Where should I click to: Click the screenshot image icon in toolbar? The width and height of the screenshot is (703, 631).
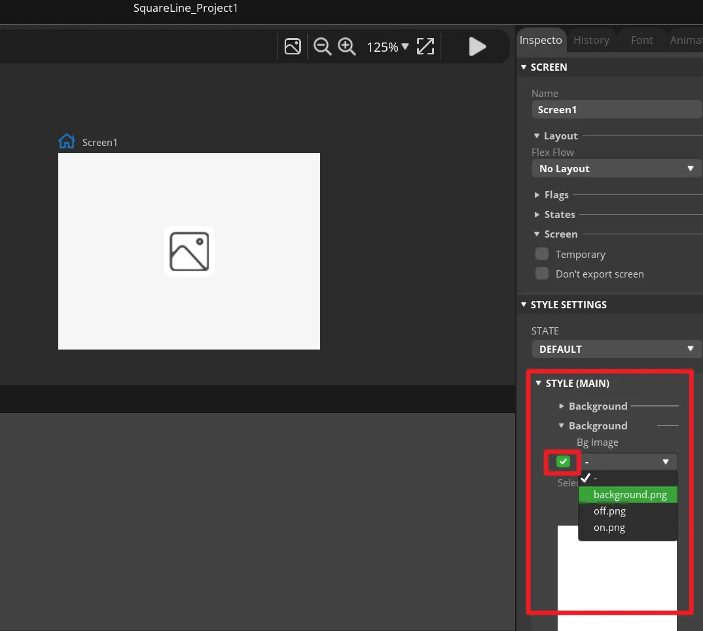pyautogui.click(x=293, y=46)
